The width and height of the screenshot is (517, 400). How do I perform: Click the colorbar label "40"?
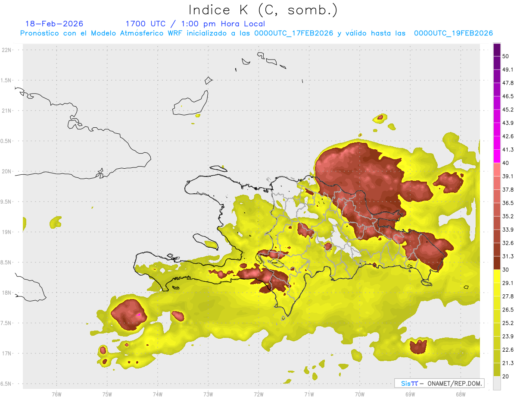pos(505,163)
